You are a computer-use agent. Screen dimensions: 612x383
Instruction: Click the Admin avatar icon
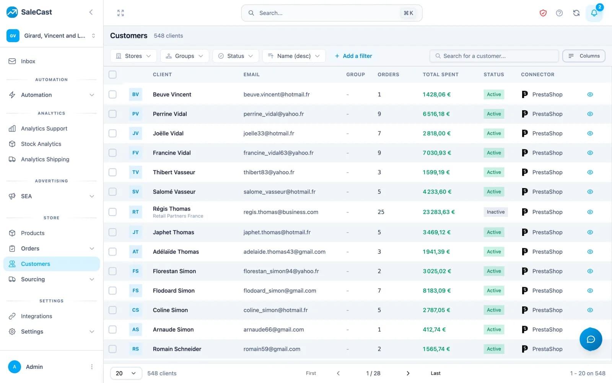point(15,367)
